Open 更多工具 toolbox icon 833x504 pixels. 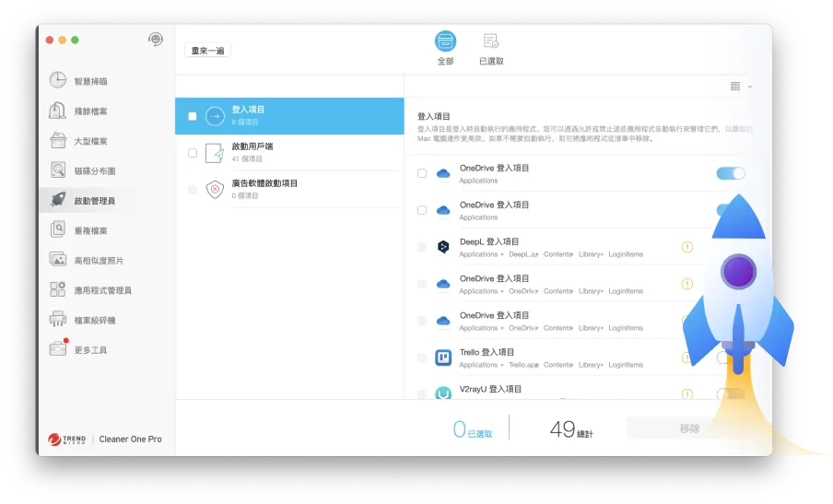coord(58,349)
